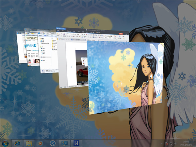Open Windows Explorer folder icon in taskbar
196x147 pixels.
(28, 143)
